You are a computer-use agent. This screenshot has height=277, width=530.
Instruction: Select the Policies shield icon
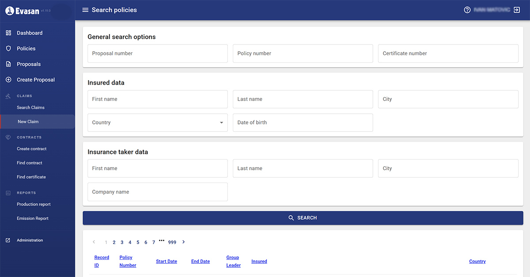click(8, 49)
